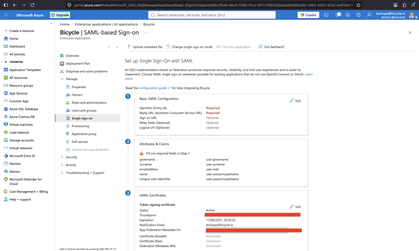Open the help question mark icon
Image resolution: width=419 pixels, height=251 pixels.
coord(358,15)
